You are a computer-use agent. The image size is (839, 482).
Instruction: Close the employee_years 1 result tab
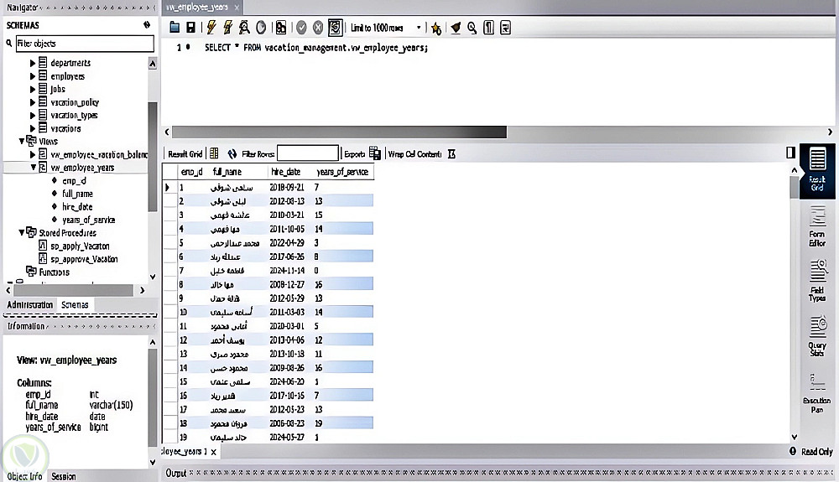[213, 452]
